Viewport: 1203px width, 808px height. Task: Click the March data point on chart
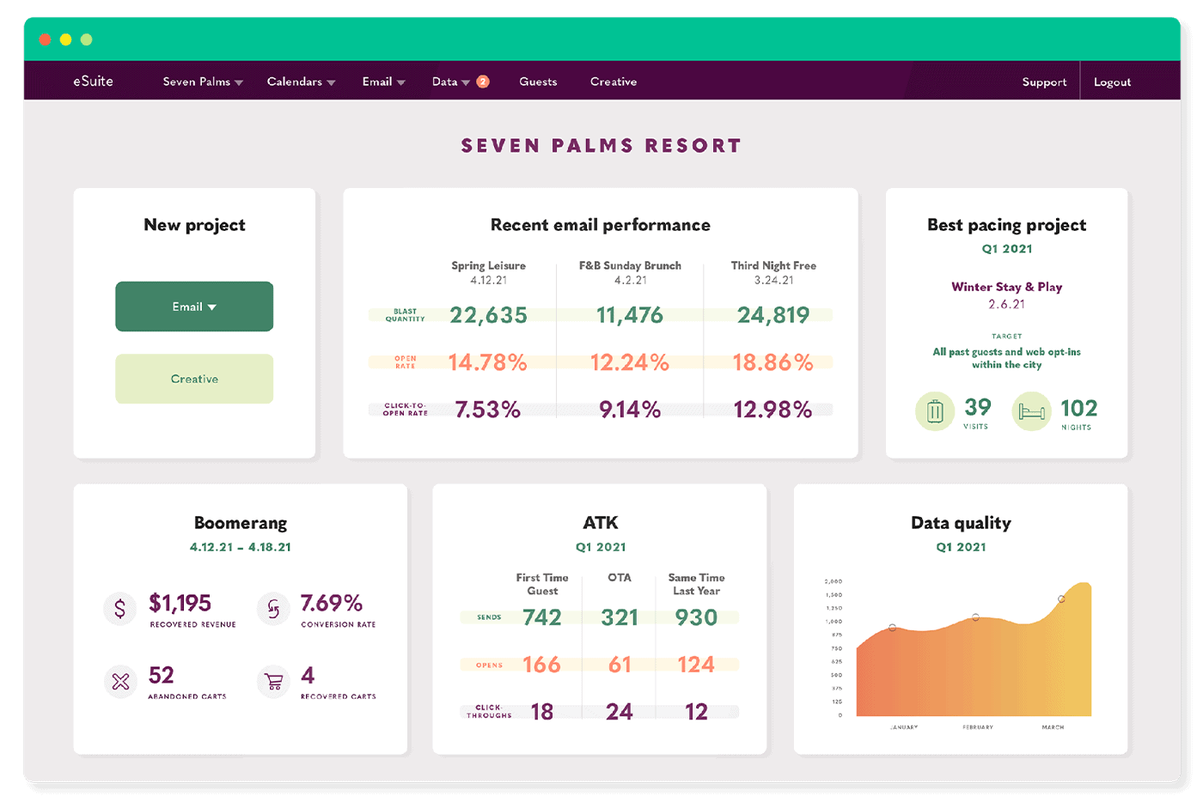pos(1061,599)
